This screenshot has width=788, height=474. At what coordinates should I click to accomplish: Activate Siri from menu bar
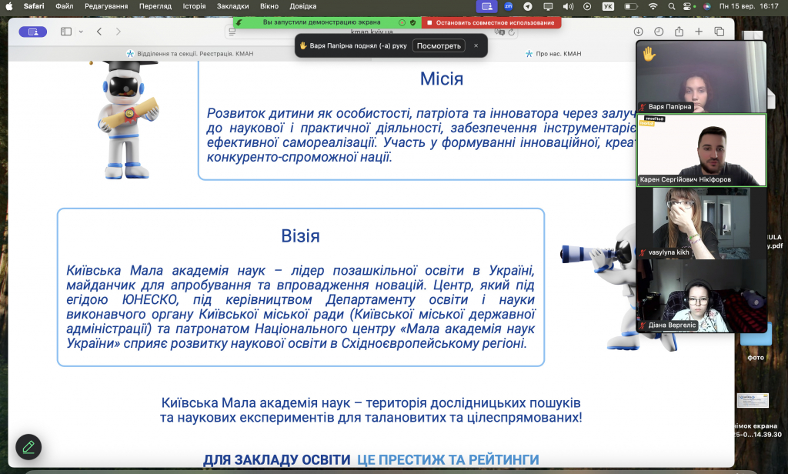pyautogui.click(x=706, y=6)
